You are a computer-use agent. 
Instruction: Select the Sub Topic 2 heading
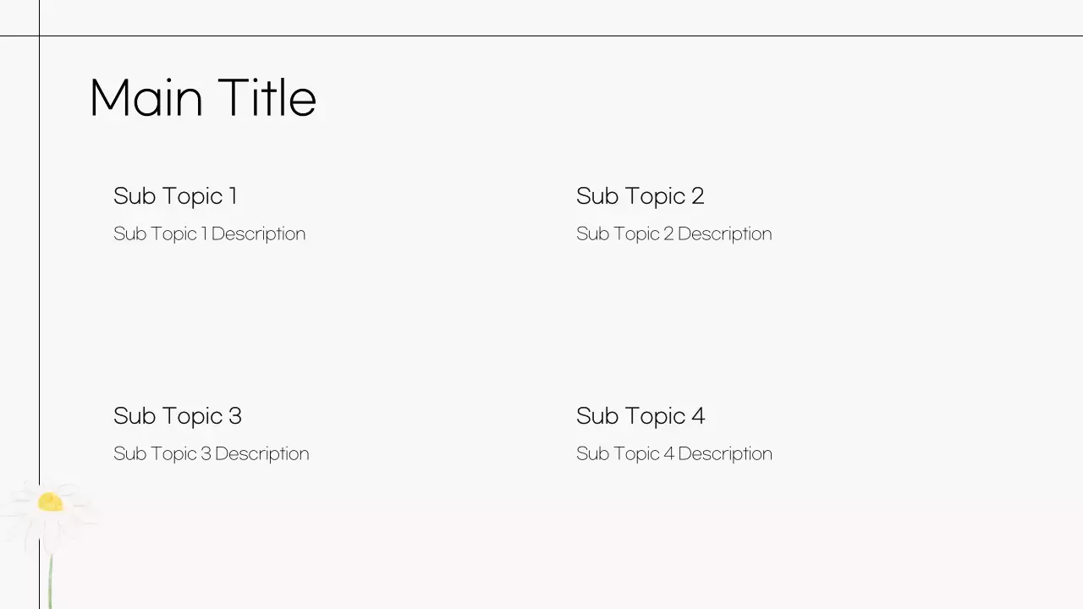click(640, 196)
